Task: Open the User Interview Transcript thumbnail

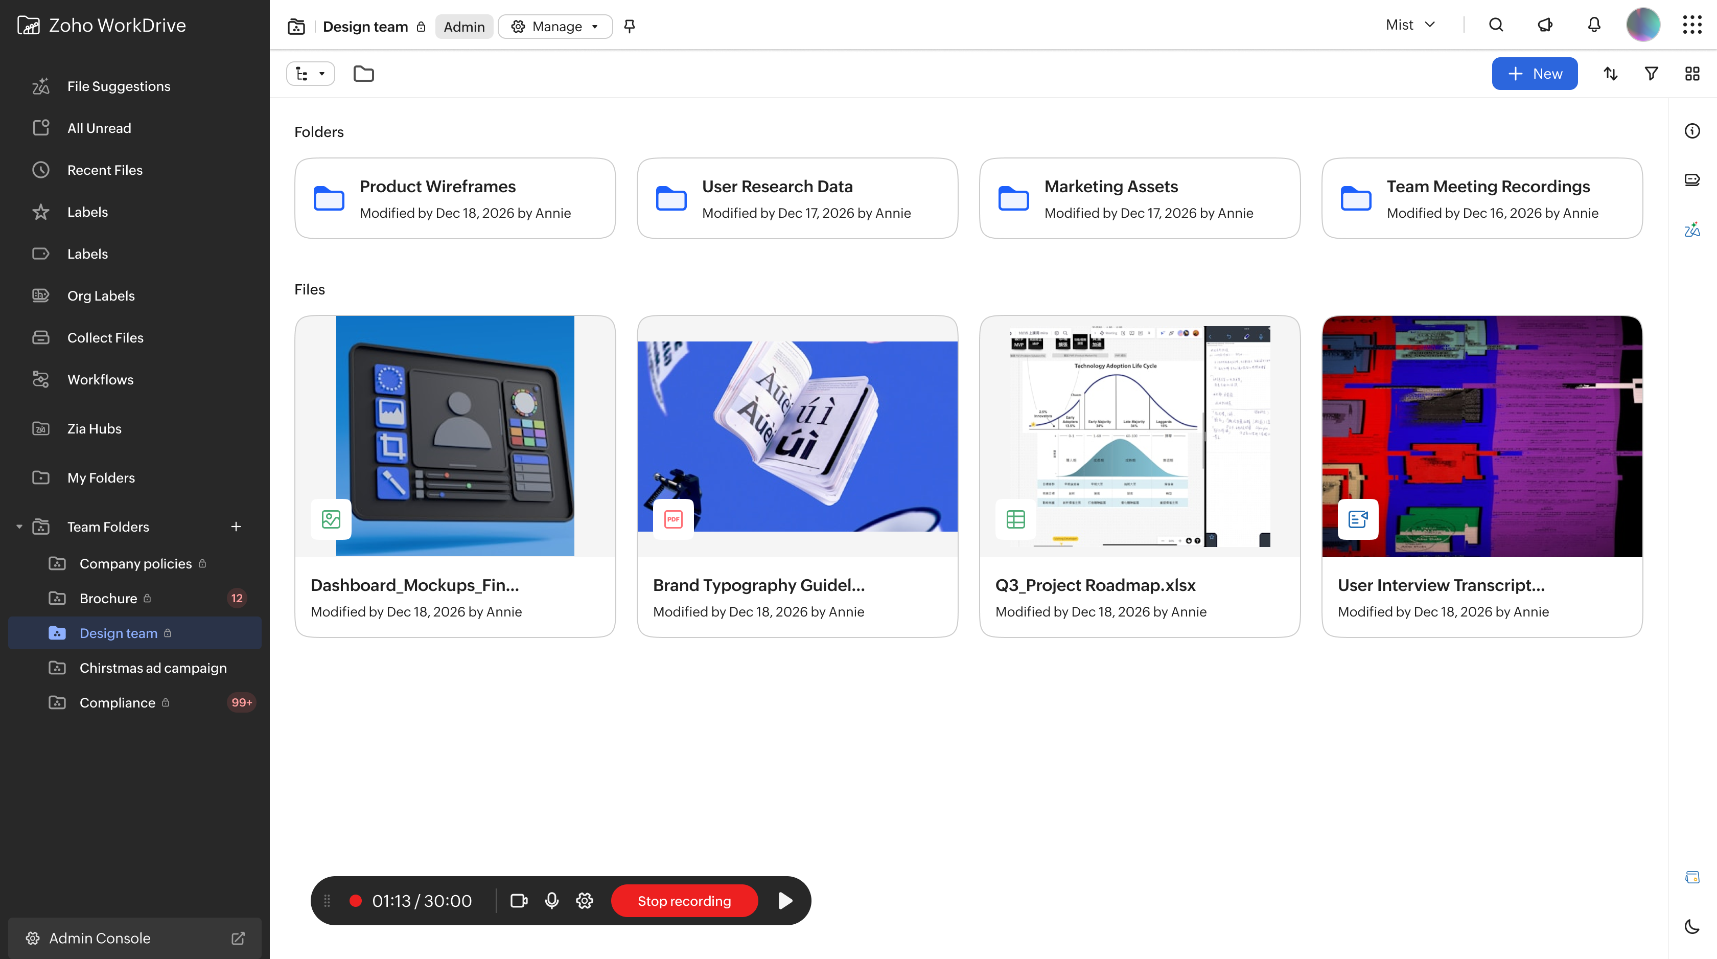Action: pos(1482,436)
